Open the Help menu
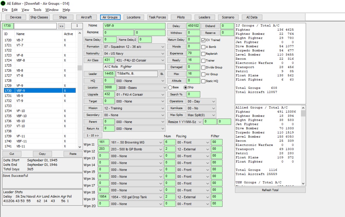This screenshot has height=217, width=345. click(x=66, y=10)
